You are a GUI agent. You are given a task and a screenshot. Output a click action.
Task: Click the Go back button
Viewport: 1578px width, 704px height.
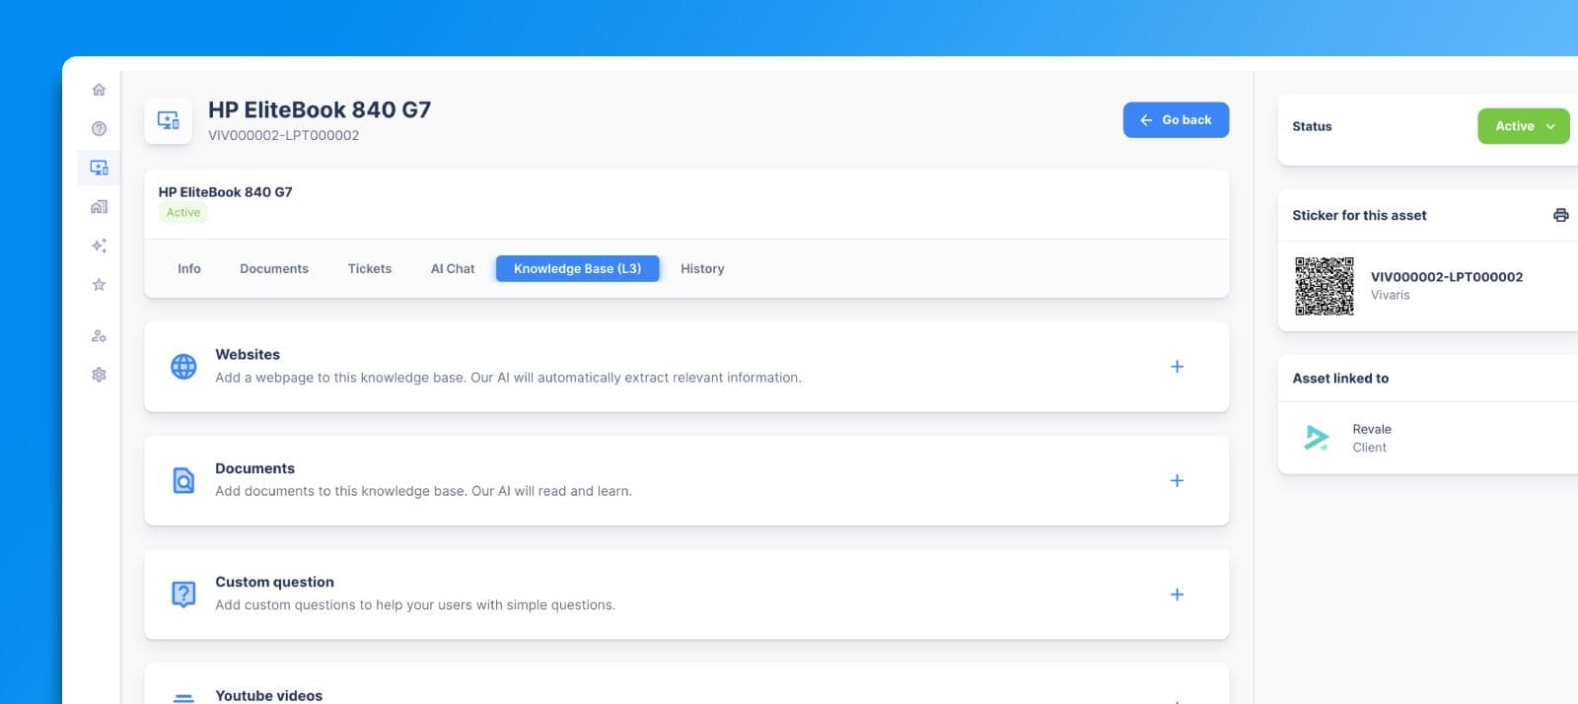click(x=1176, y=120)
